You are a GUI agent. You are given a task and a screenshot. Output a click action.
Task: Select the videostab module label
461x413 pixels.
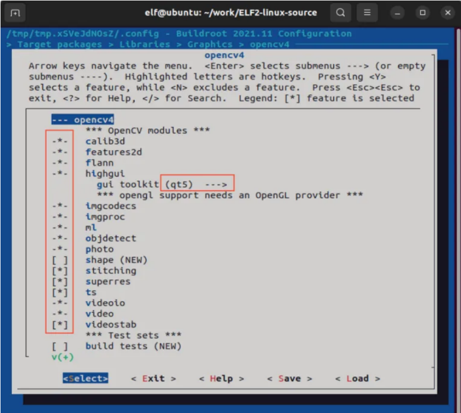point(111,324)
